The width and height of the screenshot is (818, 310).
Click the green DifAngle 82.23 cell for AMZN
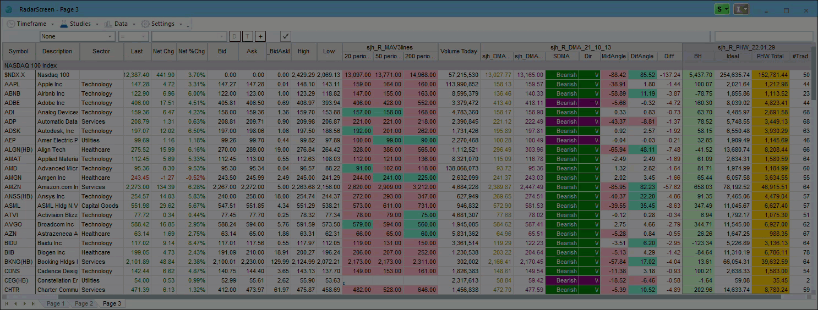tap(642, 187)
